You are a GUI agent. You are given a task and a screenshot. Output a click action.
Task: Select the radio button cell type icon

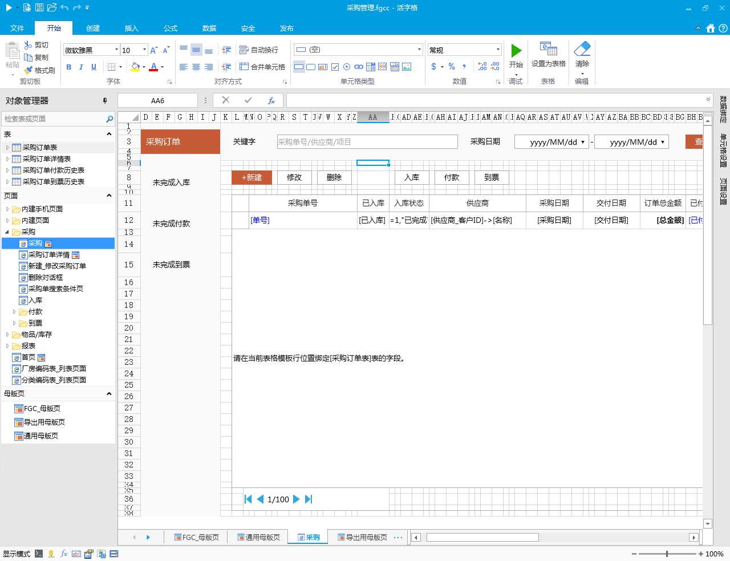pyautogui.click(x=347, y=67)
